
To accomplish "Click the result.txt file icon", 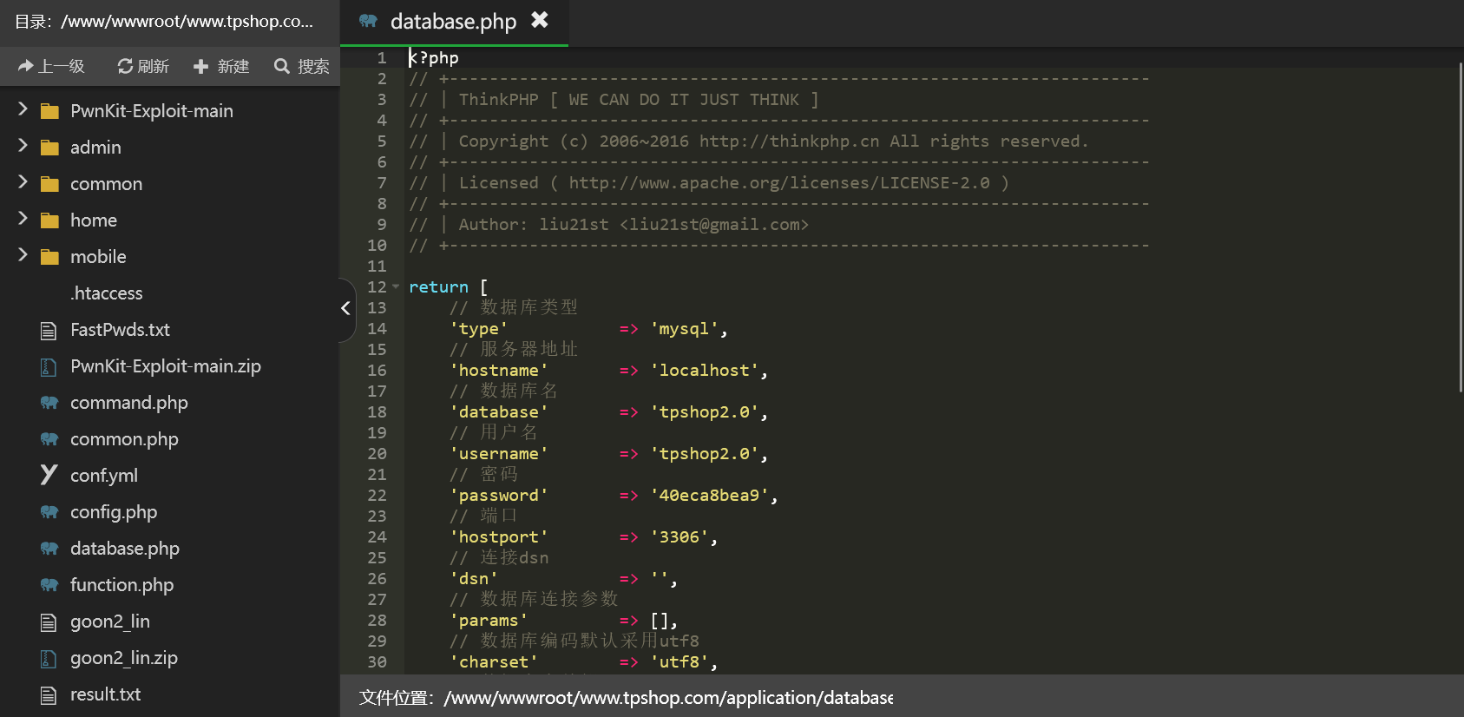I will 49,694.
